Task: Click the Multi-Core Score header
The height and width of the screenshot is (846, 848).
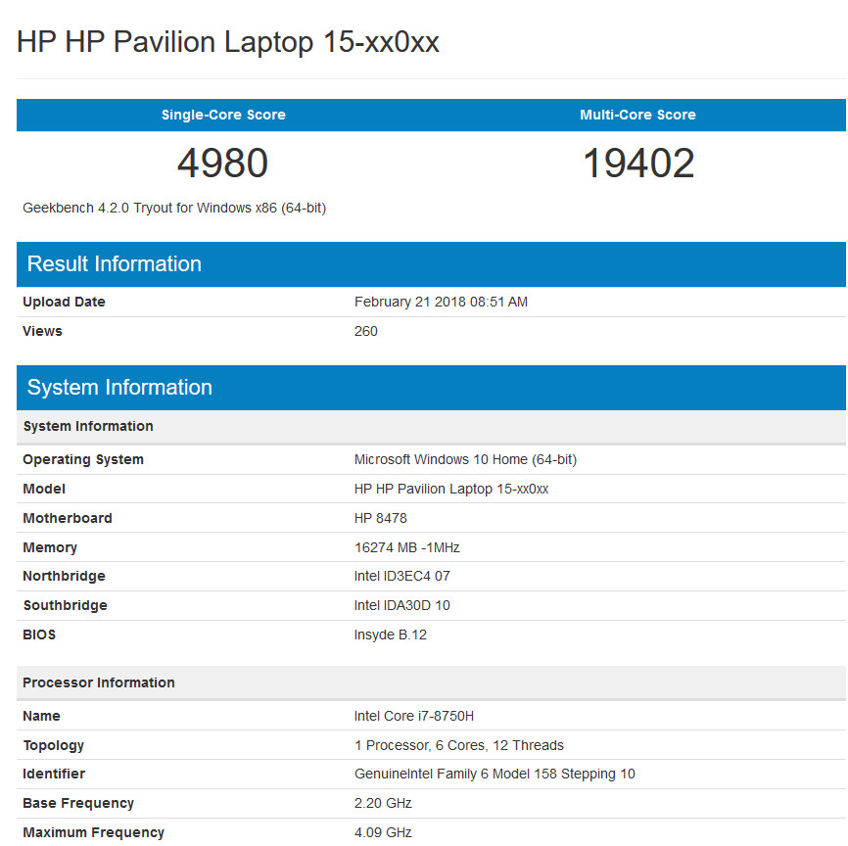Action: pos(637,115)
